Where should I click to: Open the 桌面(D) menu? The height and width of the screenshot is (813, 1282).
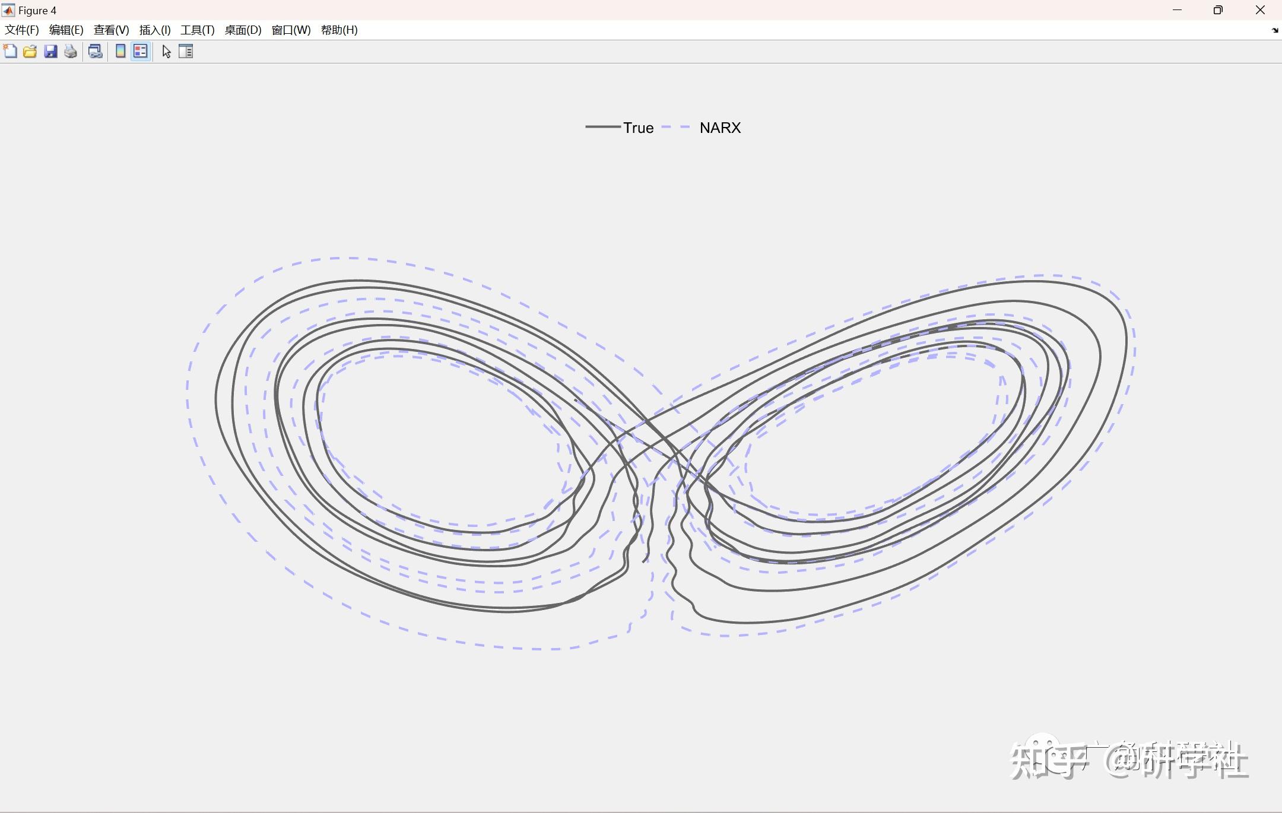[243, 30]
